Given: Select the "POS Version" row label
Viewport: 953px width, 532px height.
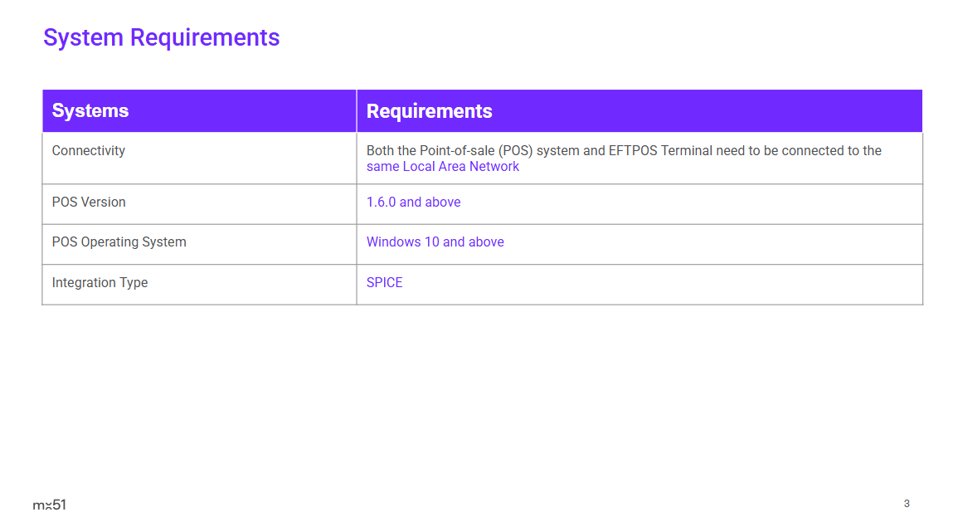Looking at the screenshot, I should click(89, 203).
